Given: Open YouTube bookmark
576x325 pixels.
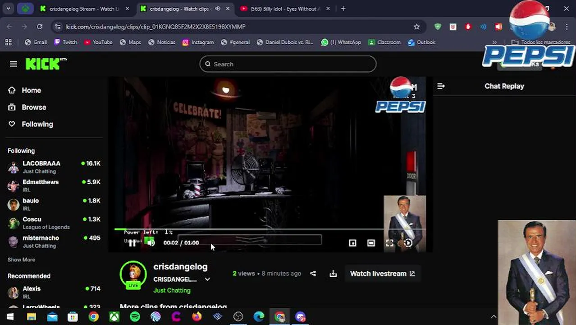Looking at the screenshot, I should pos(98,42).
